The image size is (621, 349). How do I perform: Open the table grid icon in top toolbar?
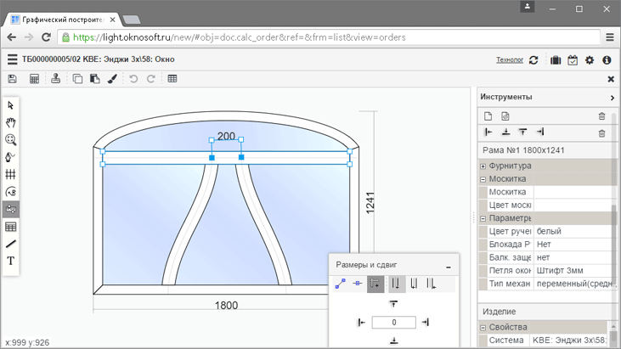[x=172, y=79]
